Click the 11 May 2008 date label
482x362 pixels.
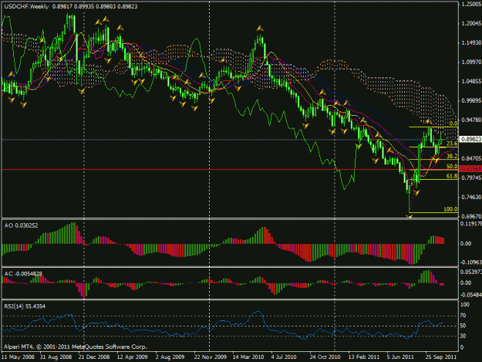pos(18,357)
